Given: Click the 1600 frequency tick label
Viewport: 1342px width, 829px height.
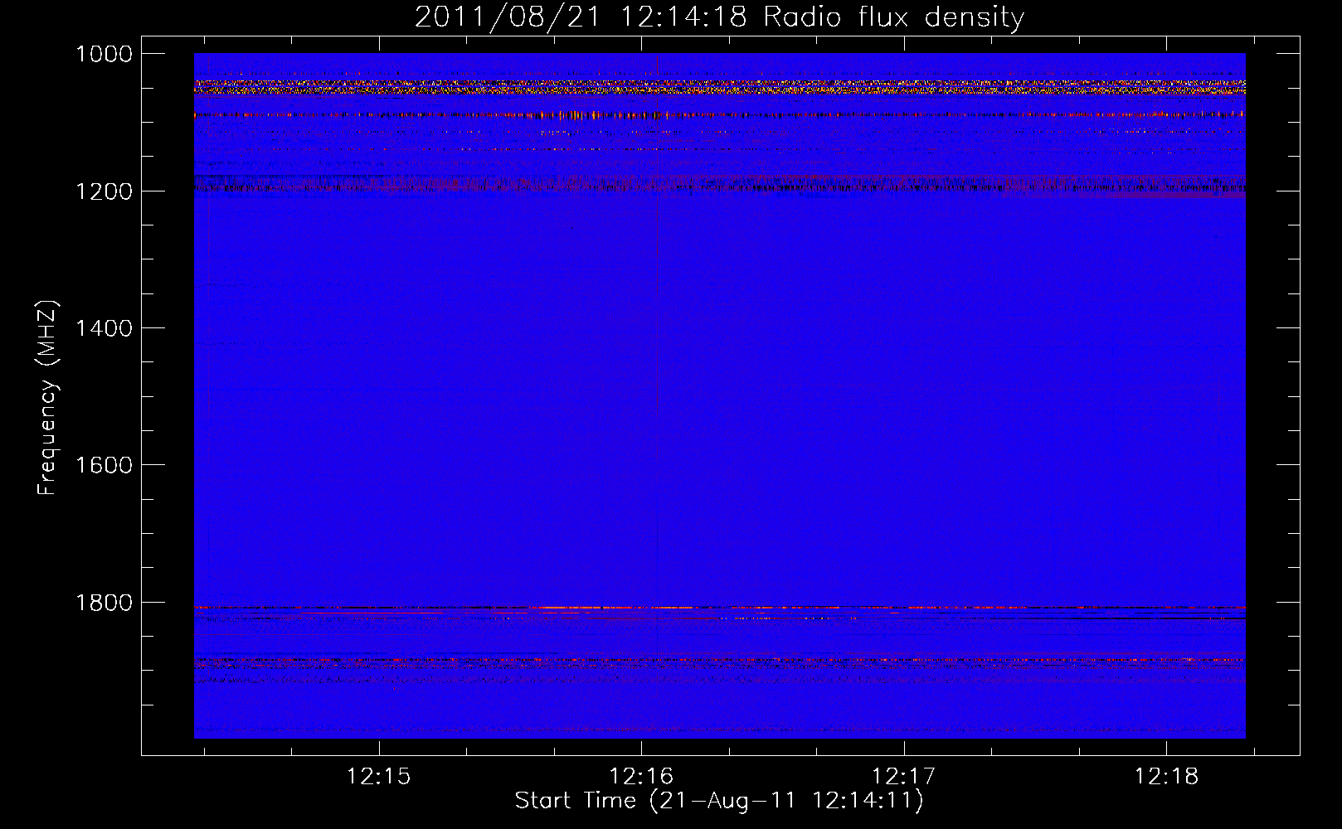Looking at the screenshot, I should 104,465.
